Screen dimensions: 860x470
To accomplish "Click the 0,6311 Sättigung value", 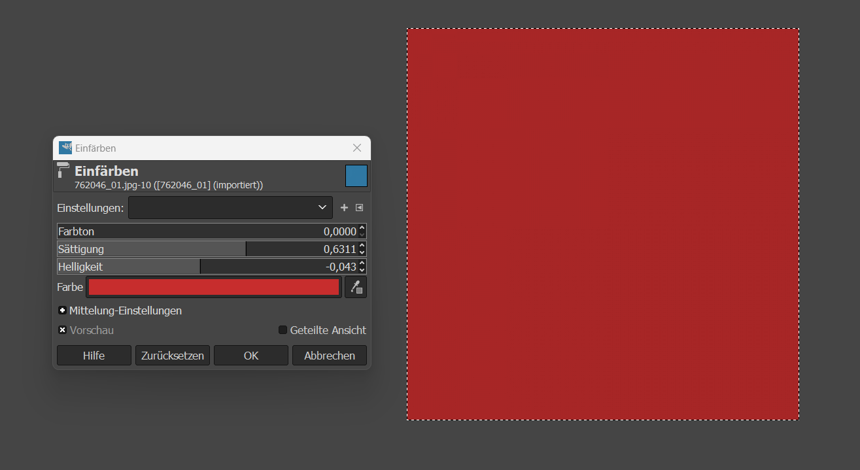I will coord(340,249).
